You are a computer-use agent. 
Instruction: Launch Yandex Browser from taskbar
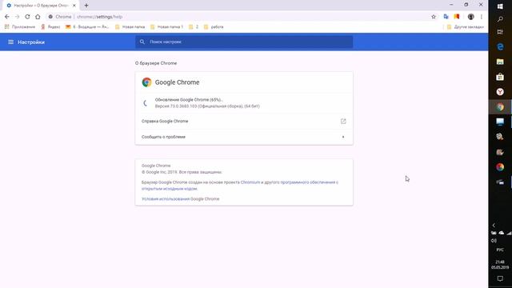click(x=500, y=92)
